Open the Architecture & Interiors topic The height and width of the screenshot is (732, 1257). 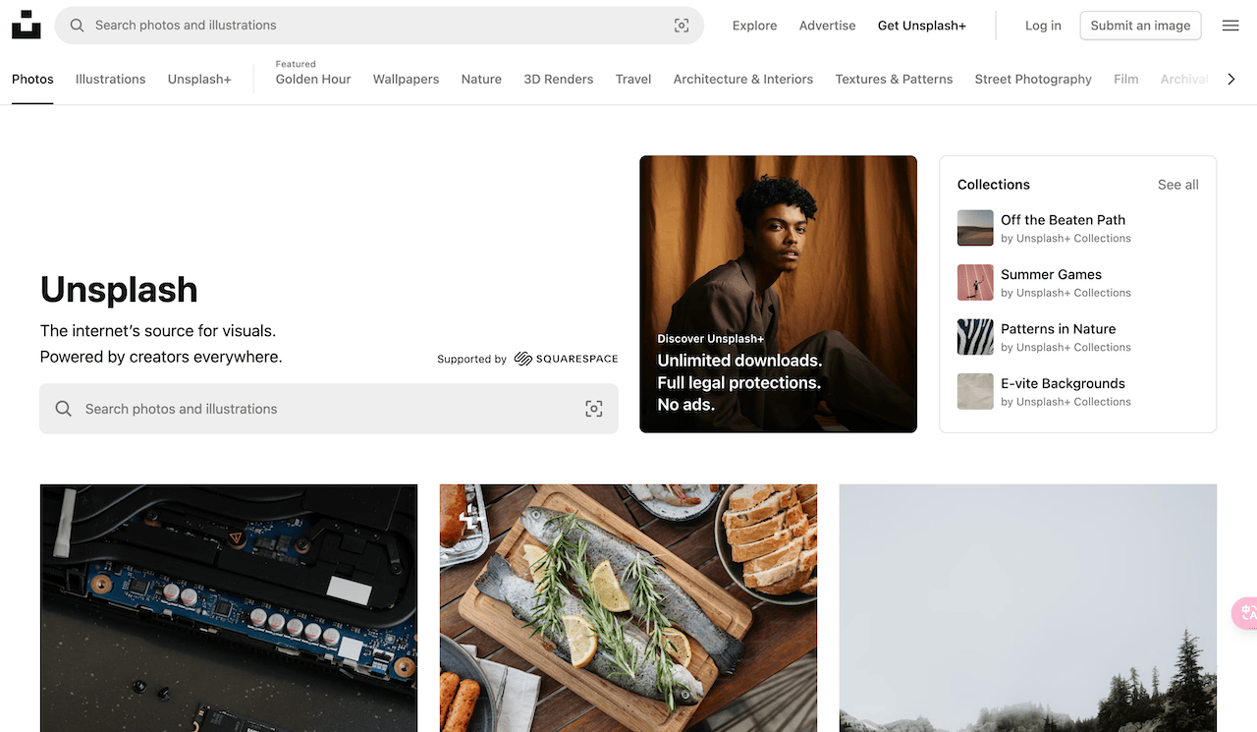pyautogui.click(x=743, y=80)
